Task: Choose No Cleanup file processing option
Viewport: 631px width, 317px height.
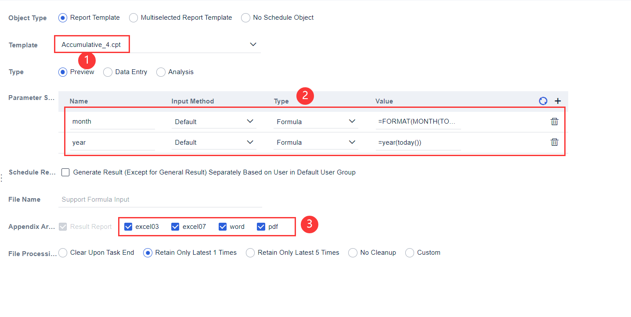Action: (353, 253)
